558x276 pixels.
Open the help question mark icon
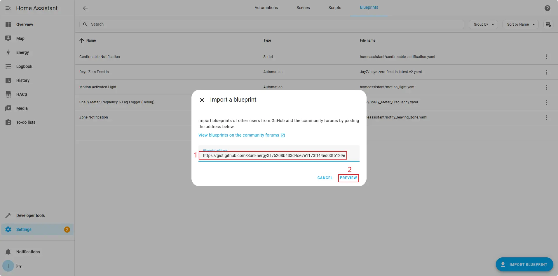click(547, 8)
